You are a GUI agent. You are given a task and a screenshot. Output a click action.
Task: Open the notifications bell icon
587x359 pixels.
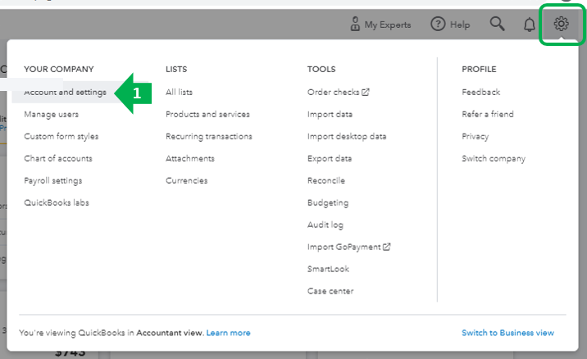pyautogui.click(x=529, y=25)
